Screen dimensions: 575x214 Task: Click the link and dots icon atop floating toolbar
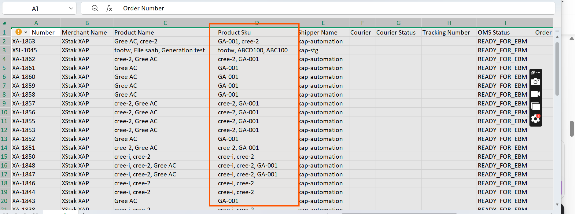(536, 72)
